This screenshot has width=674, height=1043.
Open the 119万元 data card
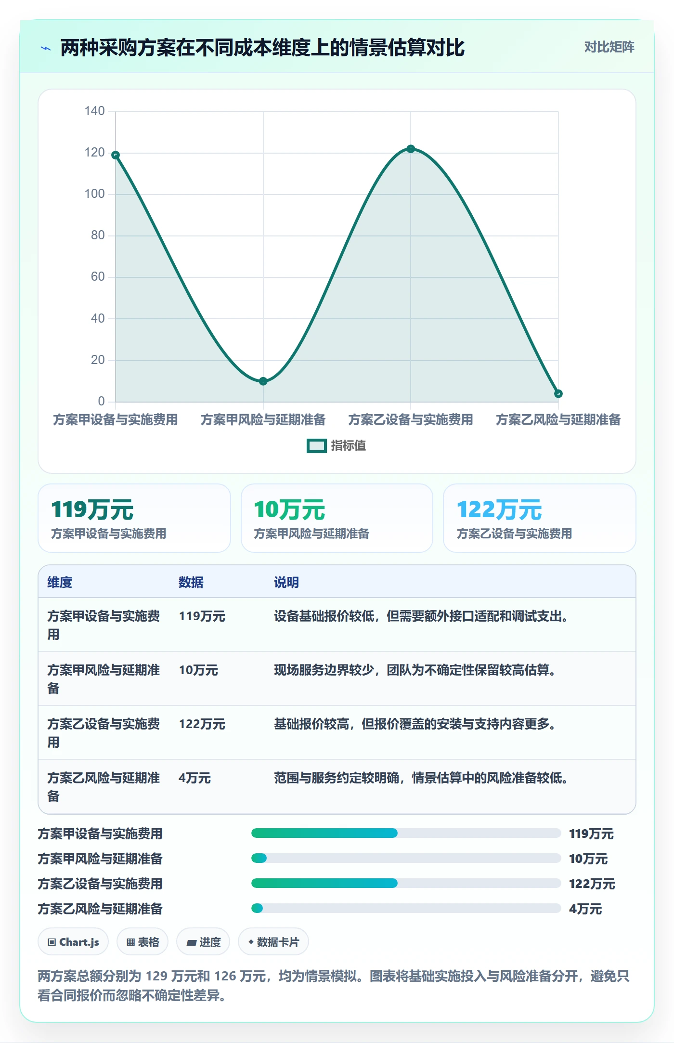tap(134, 518)
